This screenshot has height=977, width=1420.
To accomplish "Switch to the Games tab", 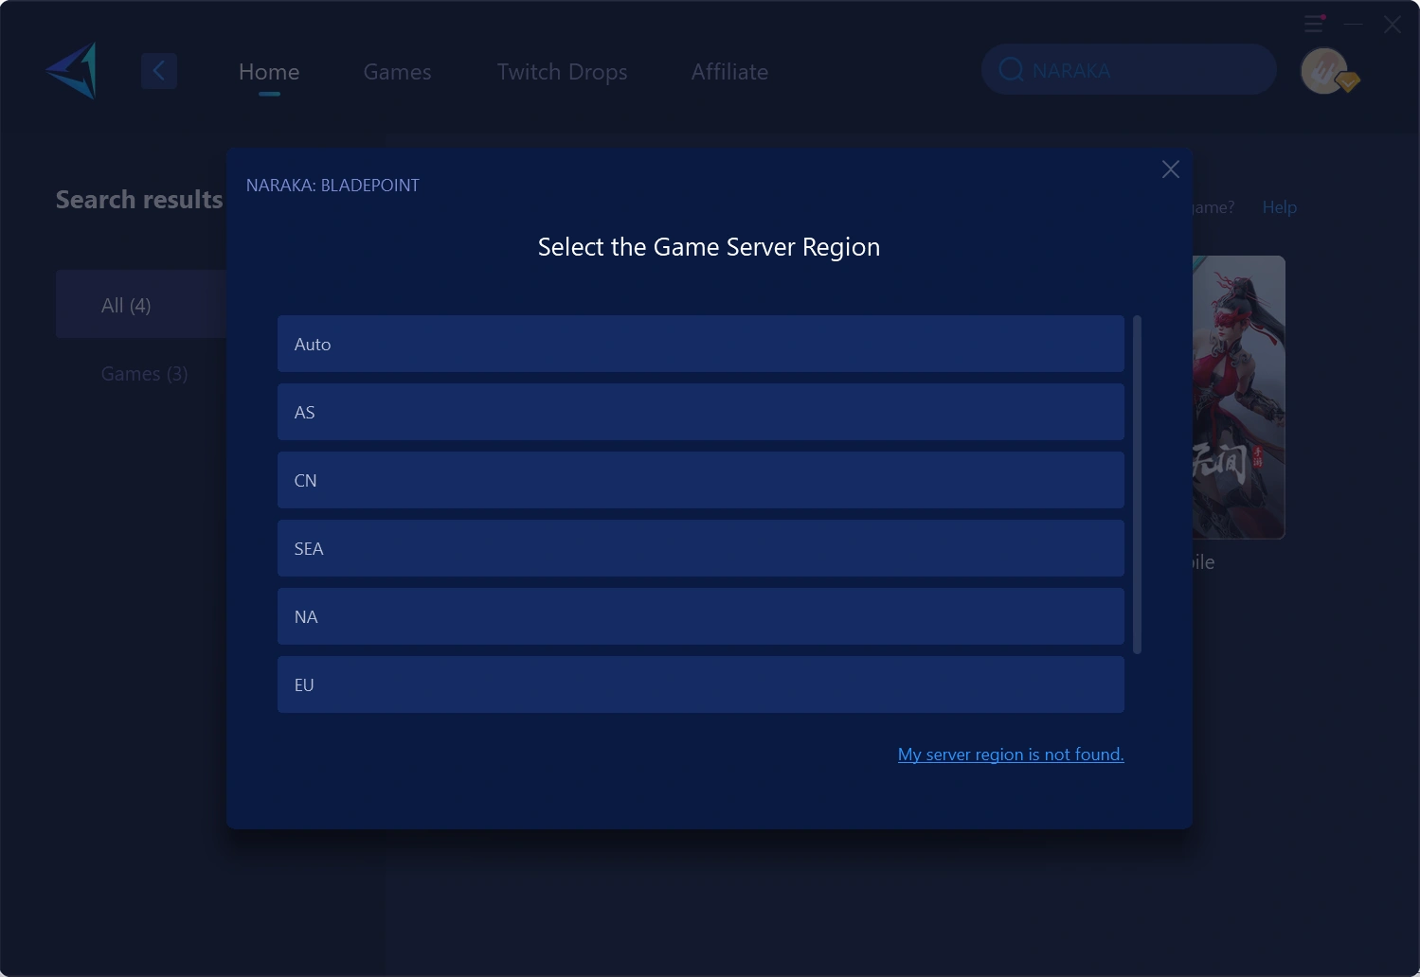I will point(397,72).
